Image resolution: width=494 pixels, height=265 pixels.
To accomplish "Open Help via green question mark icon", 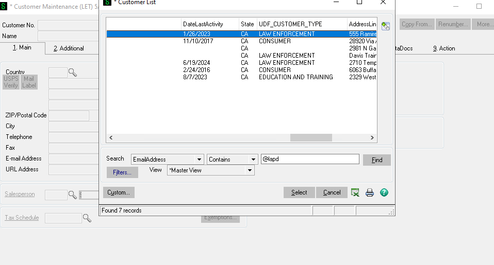I will coord(384,192).
